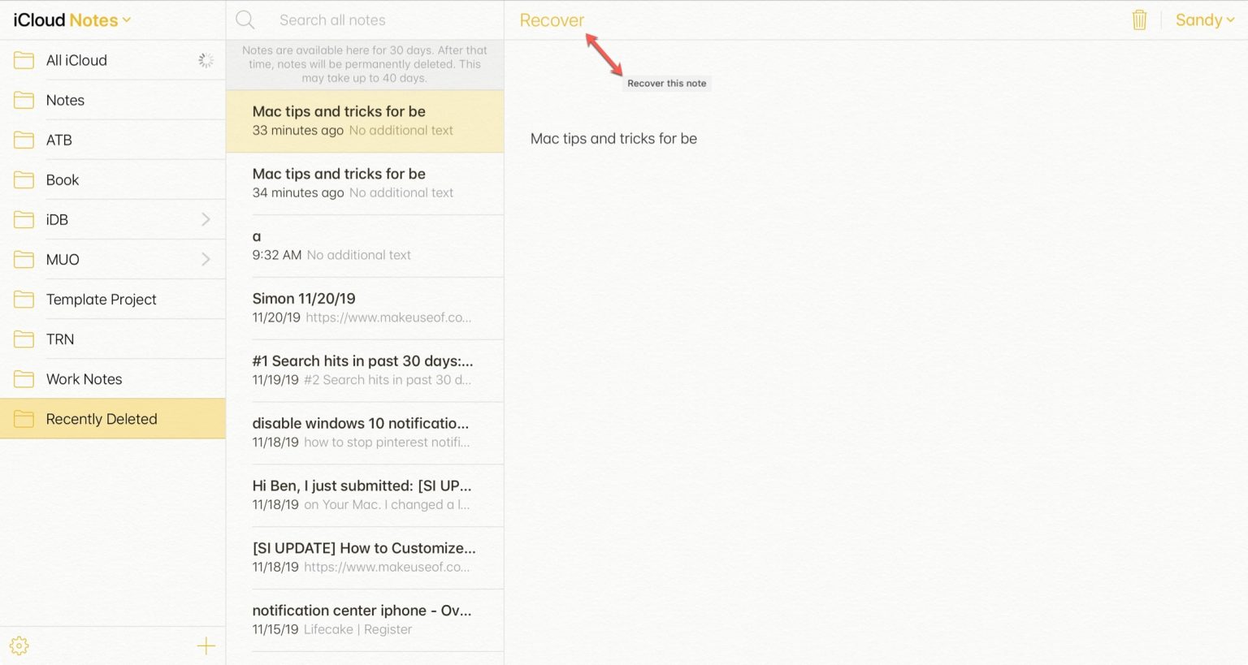This screenshot has width=1248, height=665.
Task: Click the ATB folder icon
Action: point(24,140)
